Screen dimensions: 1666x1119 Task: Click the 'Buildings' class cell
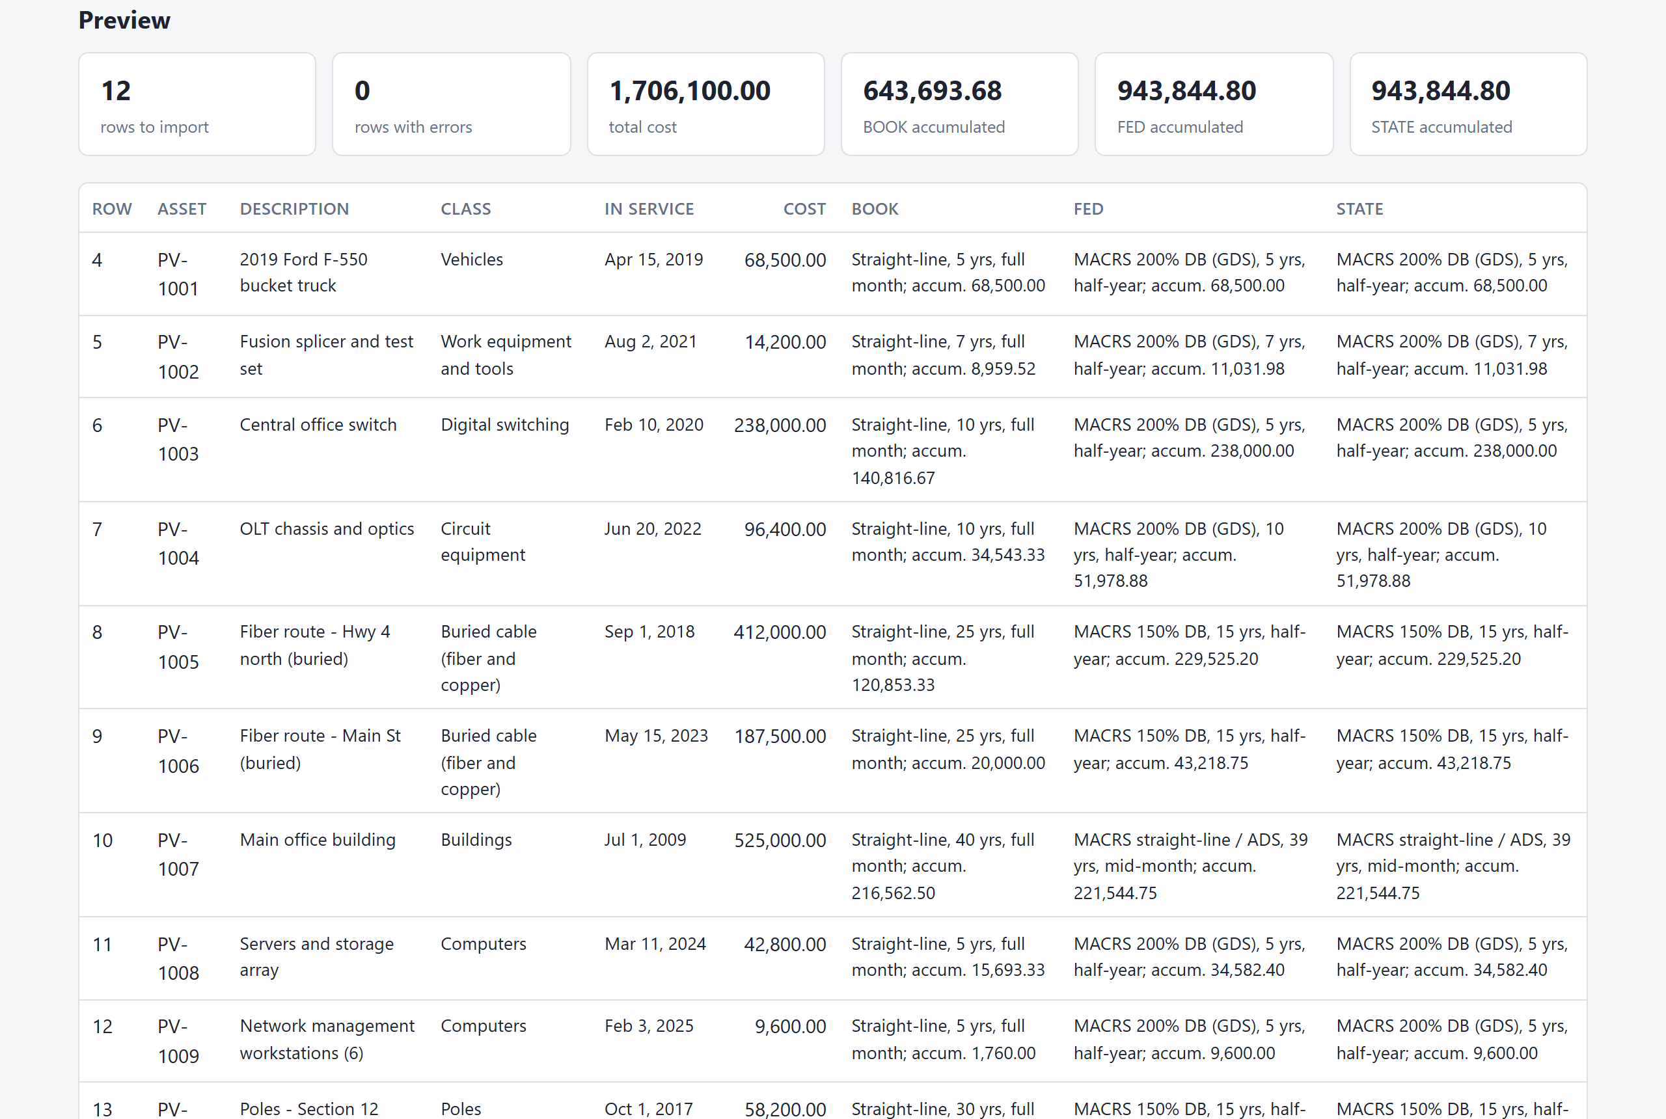tap(476, 840)
